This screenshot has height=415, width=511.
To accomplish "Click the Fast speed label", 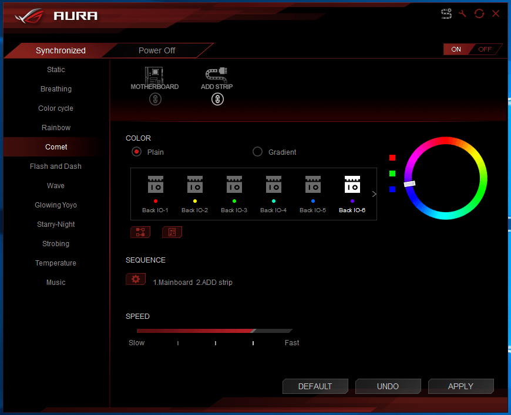I will point(292,343).
